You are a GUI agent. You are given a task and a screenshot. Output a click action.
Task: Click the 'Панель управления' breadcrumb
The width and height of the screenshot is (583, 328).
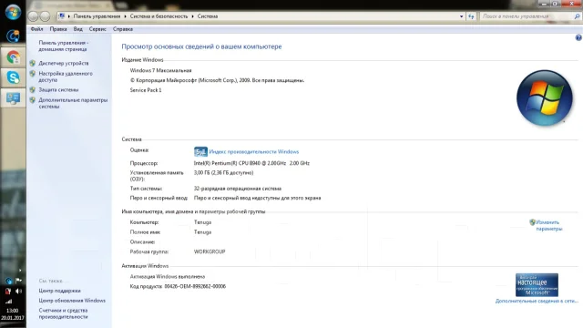tap(97, 16)
